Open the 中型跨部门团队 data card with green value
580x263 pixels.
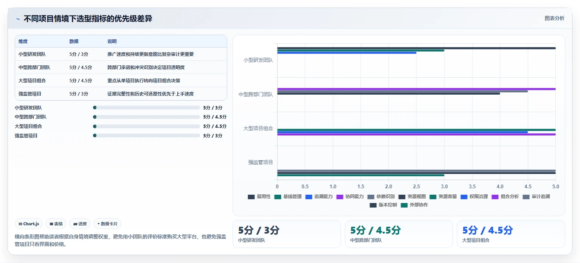tap(399, 234)
